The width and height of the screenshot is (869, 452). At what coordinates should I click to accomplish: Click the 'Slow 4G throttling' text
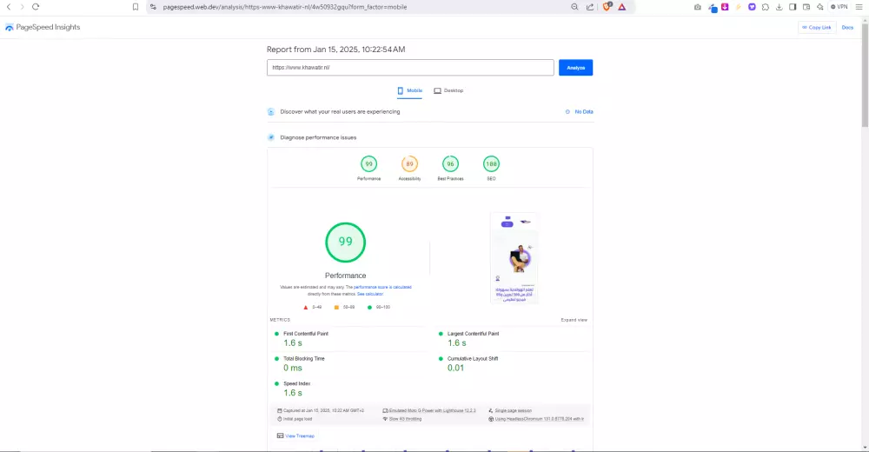click(405, 419)
